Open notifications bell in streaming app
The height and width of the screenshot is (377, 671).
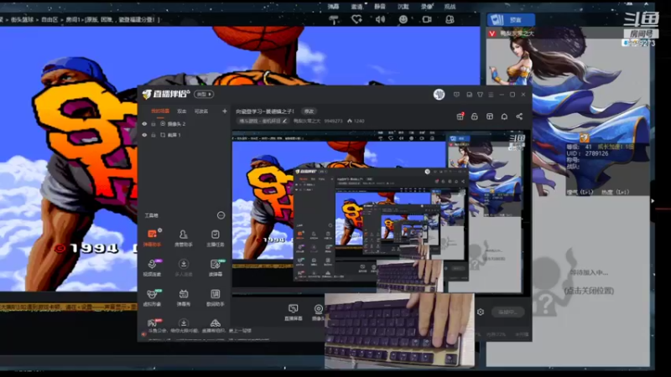(504, 116)
